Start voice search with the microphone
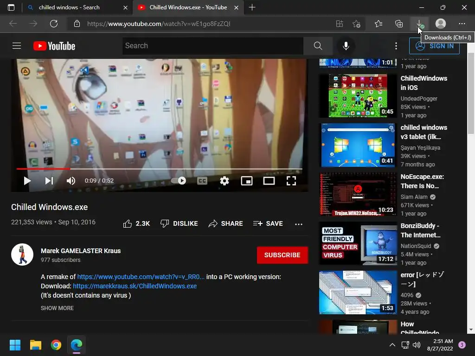This screenshot has width=475, height=356. 346,46
